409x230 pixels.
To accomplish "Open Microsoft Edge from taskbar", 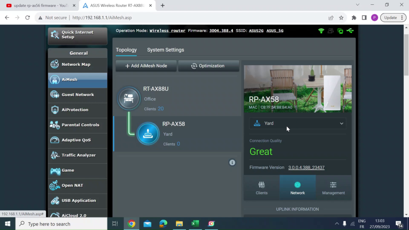I will (163, 224).
